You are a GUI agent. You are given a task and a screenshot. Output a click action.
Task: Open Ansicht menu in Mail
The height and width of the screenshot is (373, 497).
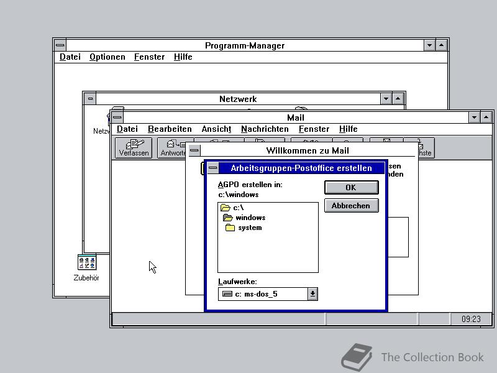pos(216,129)
